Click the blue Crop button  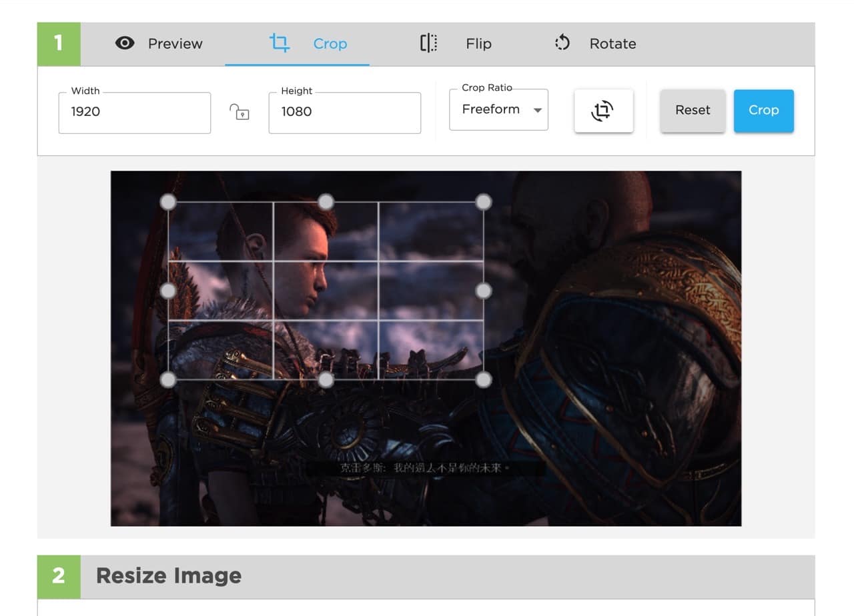pos(764,111)
